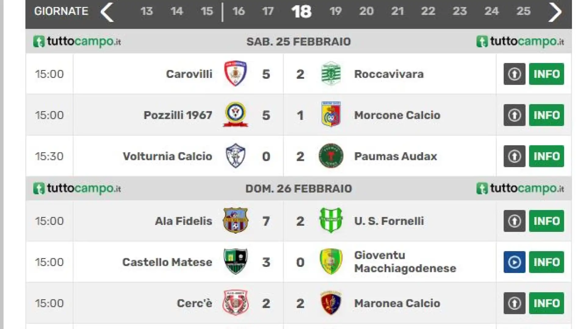
Task: Click the Roccavivara team crest
Action: (331, 73)
